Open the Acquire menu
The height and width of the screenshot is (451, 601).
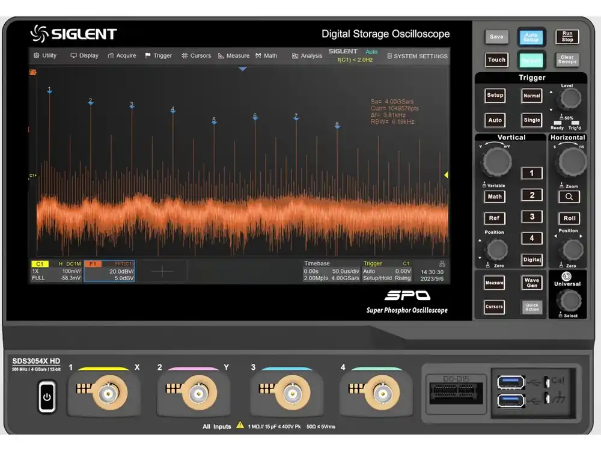point(122,55)
